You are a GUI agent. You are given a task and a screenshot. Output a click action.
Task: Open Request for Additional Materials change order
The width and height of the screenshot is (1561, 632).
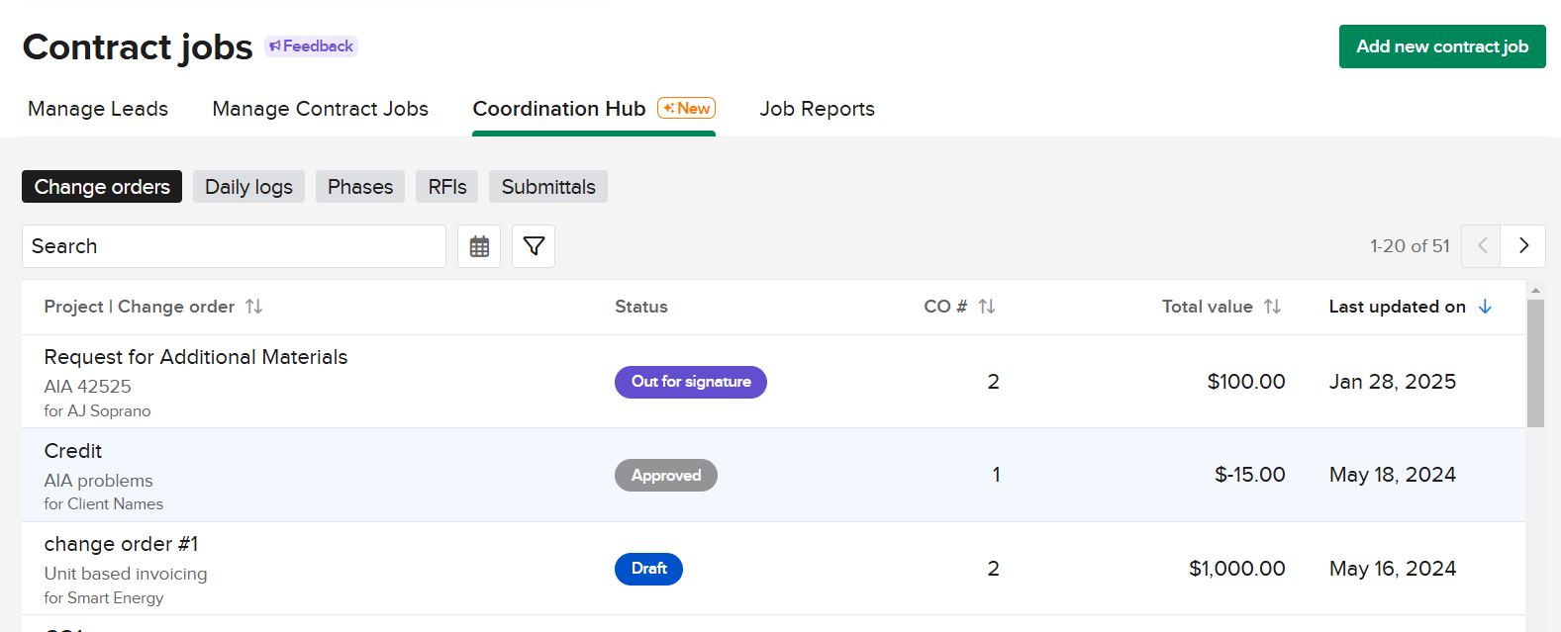point(196,357)
